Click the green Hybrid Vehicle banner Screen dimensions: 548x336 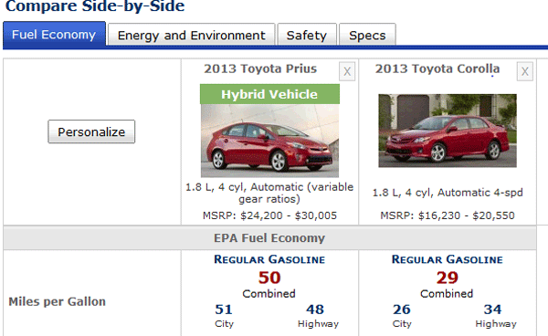(x=269, y=94)
